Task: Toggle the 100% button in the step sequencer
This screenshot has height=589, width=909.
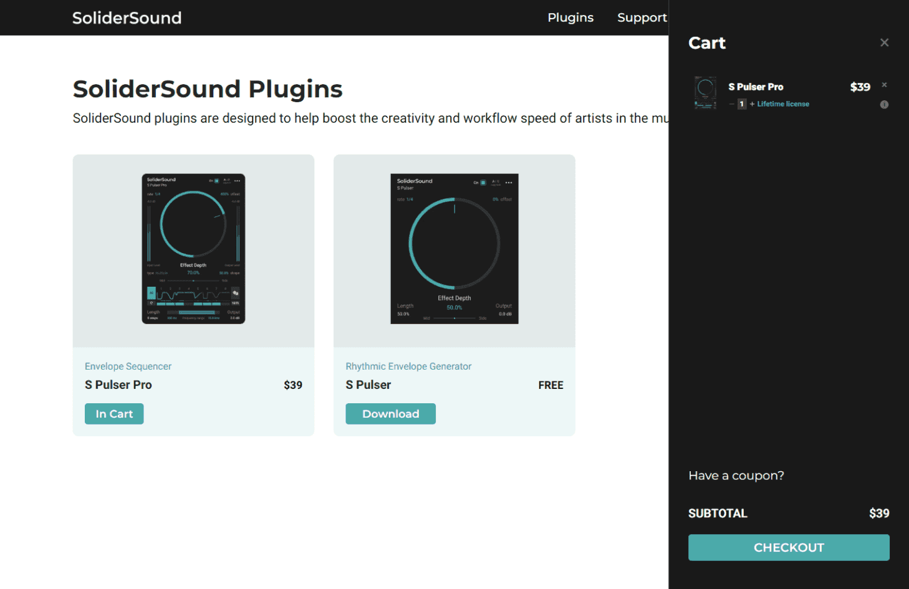Action: point(236,303)
